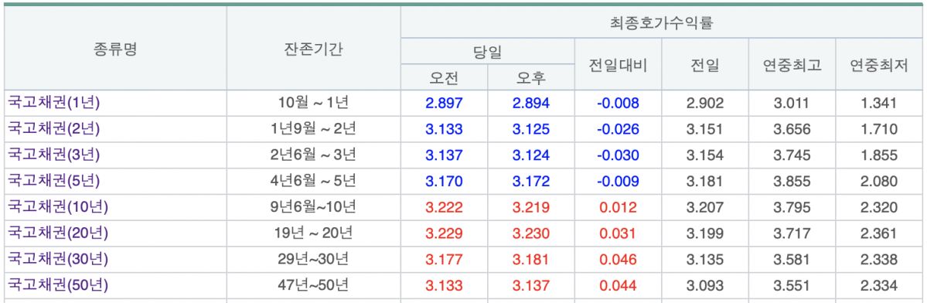Viewport: 927px width, 303px height.
Task: Click the 오전 column header
Action: point(444,77)
